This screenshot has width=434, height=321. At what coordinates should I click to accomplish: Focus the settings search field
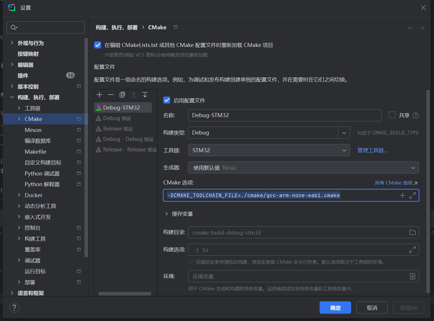(x=46, y=28)
